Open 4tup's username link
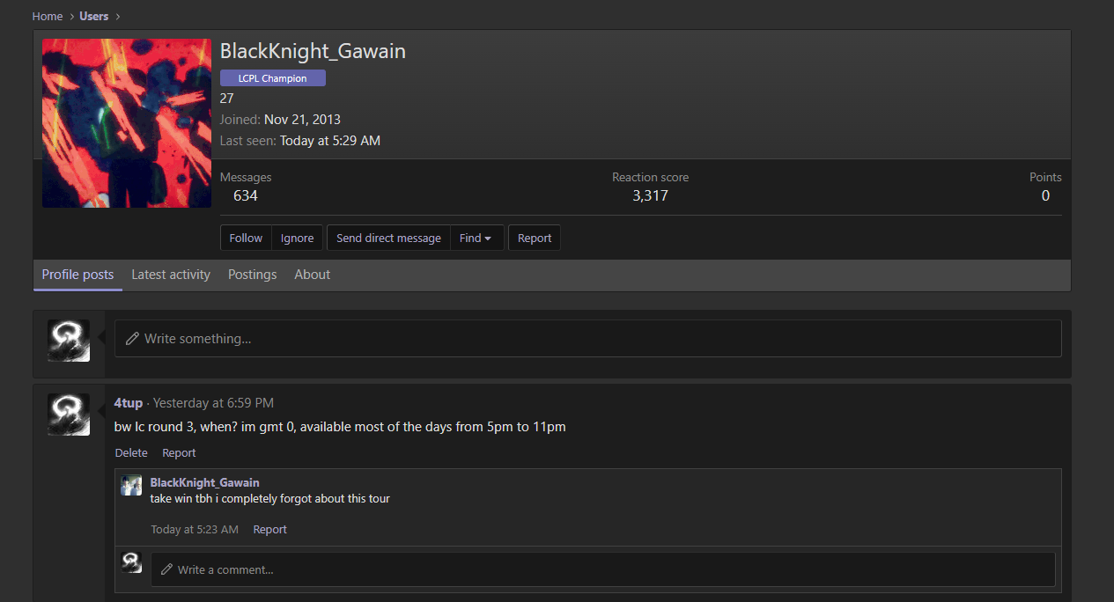 129,403
